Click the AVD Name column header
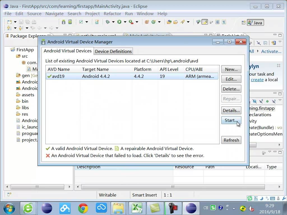The image size is (287, 215). 63,69
